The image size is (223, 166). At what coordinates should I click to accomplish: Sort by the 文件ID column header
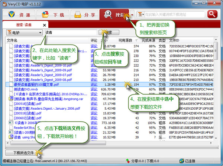(x=191, y=40)
